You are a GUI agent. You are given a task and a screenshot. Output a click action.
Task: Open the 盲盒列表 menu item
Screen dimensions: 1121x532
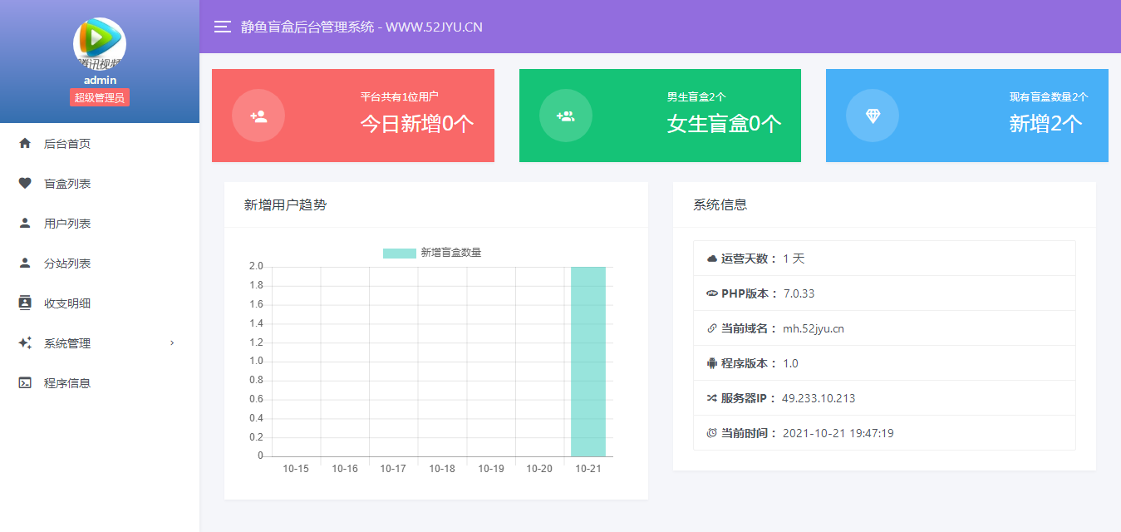(67, 184)
